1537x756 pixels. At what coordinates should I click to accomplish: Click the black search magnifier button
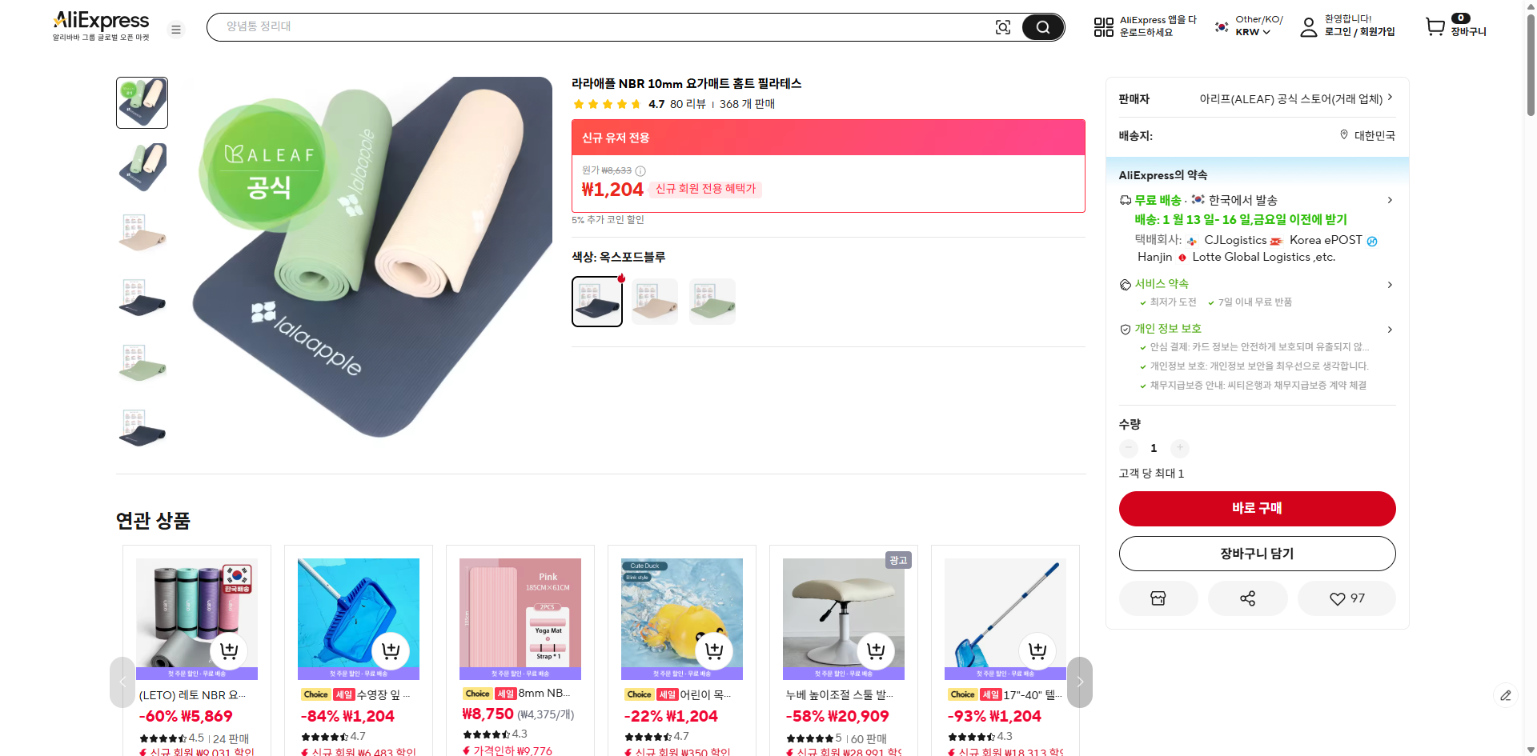[1042, 27]
